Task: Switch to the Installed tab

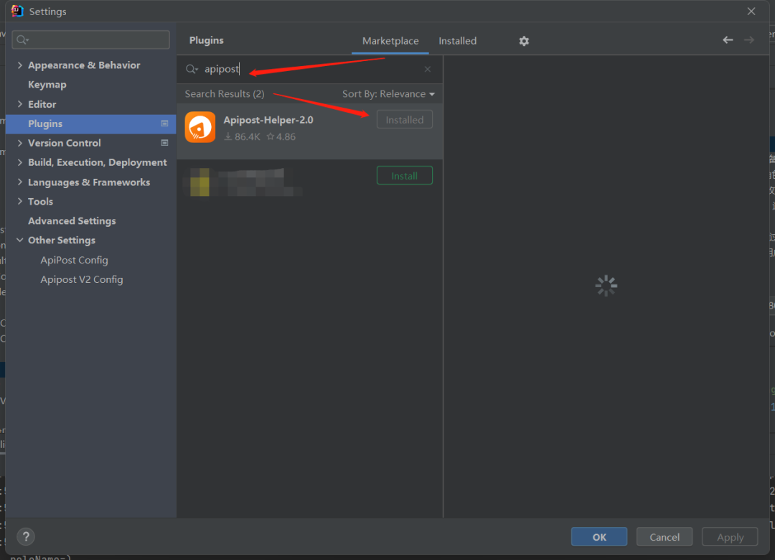Action: click(458, 41)
